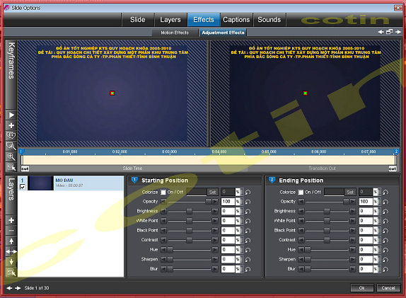This screenshot has height=298, width=406.
Task: Enable Colorize in Ending Position
Action: (301, 193)
